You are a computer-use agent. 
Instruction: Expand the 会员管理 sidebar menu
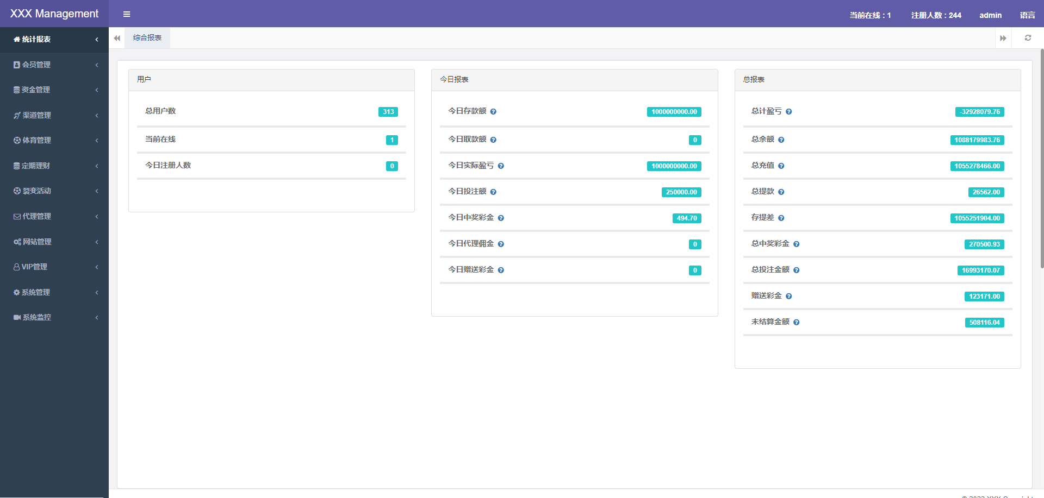click(x=54, y=65)
